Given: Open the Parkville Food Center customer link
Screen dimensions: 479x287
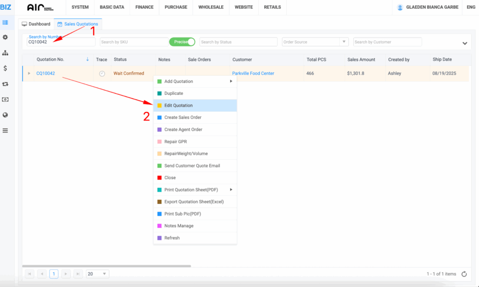Looking at the screenshot, I should 253,73.
